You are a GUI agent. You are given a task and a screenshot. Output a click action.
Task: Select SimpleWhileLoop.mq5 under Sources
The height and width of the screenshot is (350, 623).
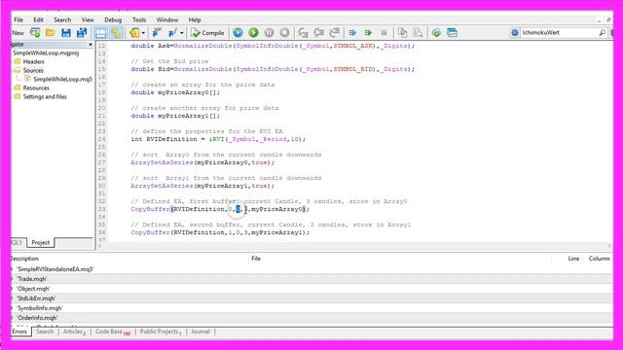(x=62, y=79)
